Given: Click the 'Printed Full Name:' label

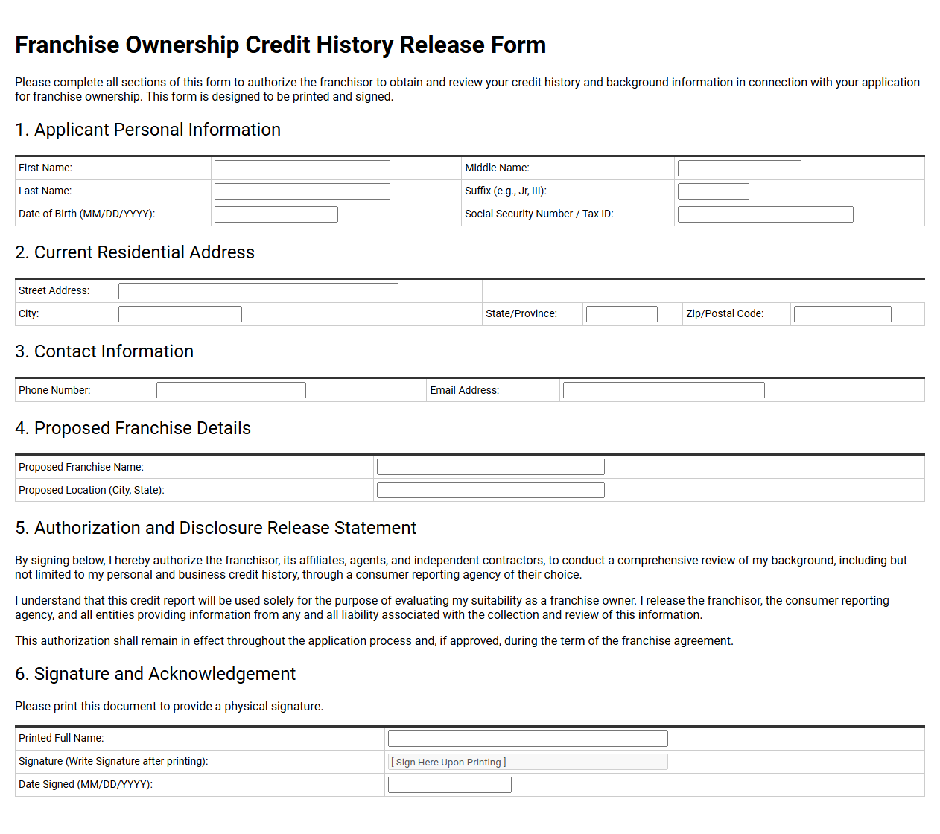Looking at the screenshot, I should point(61,739).
